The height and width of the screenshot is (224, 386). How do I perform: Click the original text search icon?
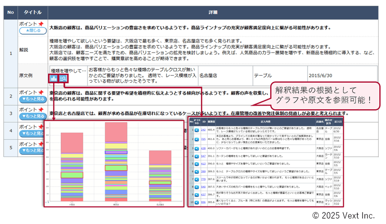pyautogui.click(x=64, y=78)
